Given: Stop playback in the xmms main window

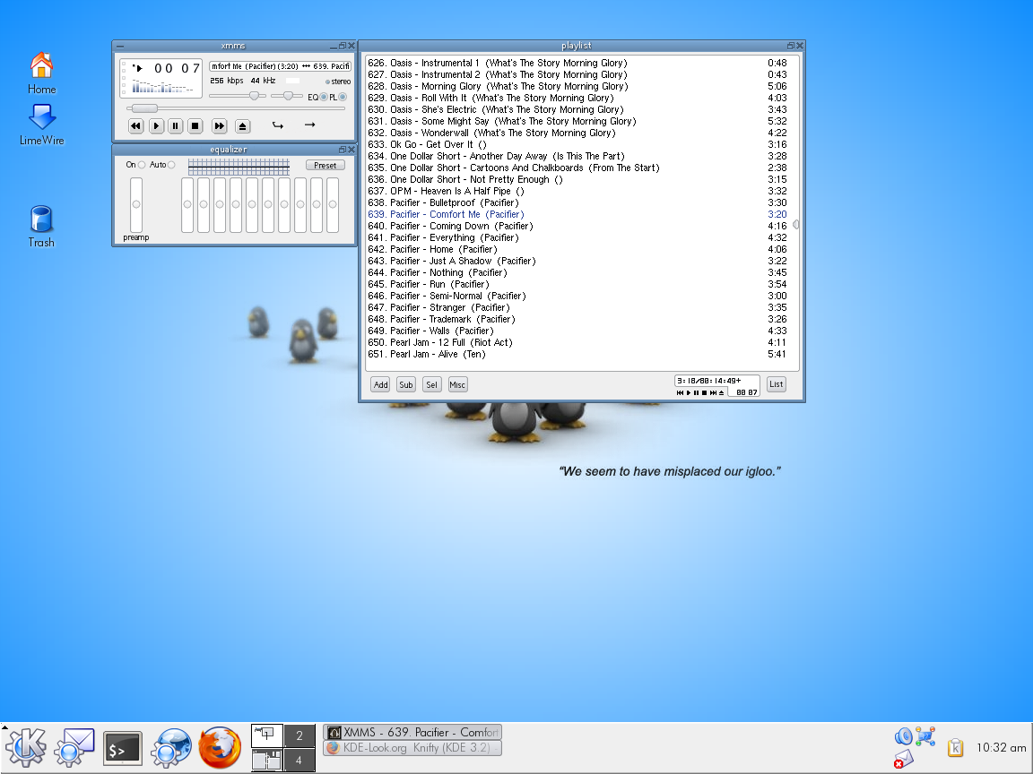Looking at the screenshot, I should point(195,125).
